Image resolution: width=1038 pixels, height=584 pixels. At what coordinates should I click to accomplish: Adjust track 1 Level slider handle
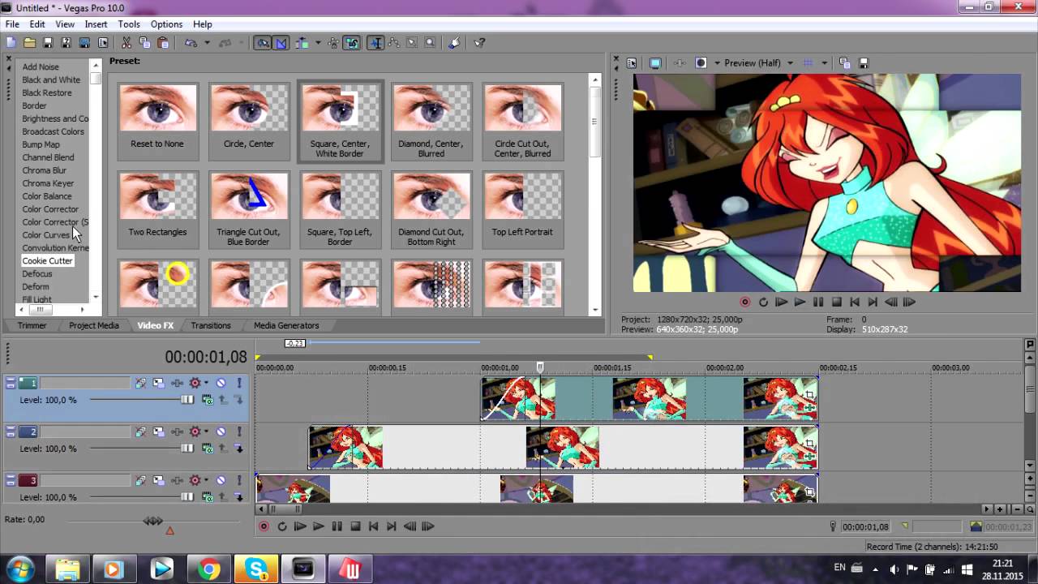(x=187, y=400)
